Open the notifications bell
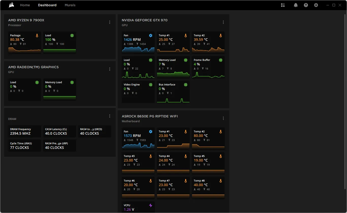 tap(296, 5)
